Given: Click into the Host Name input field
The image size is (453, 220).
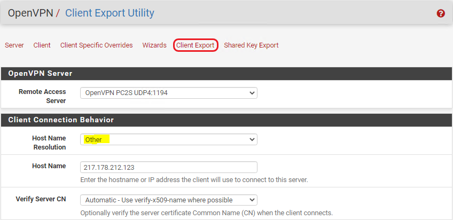Looking at the screenshot, I should click(169, 168).
